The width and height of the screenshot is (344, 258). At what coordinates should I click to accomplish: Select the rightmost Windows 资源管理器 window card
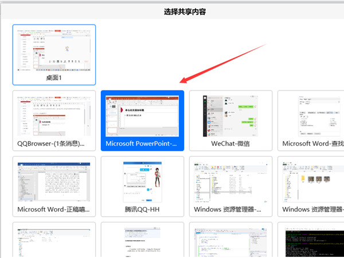312,181
